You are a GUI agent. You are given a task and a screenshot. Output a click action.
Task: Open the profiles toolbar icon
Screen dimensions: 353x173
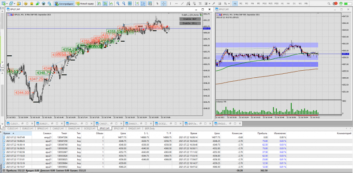coord(11,4)
